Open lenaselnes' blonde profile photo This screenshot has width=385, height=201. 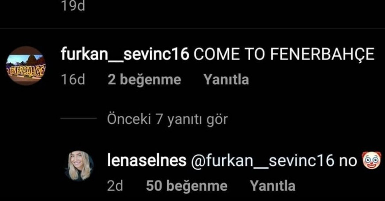[79, 165]
